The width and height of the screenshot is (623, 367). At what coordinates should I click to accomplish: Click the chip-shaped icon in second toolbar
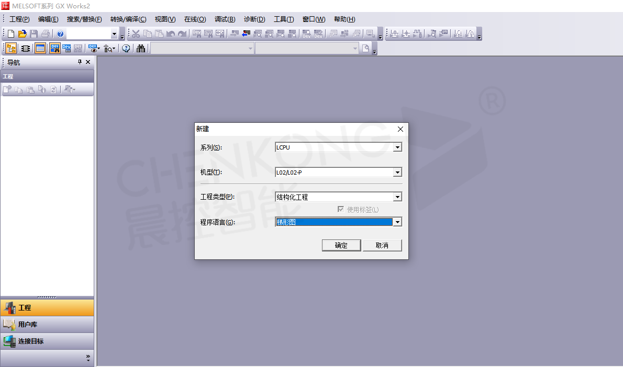[x=25, y=49]
